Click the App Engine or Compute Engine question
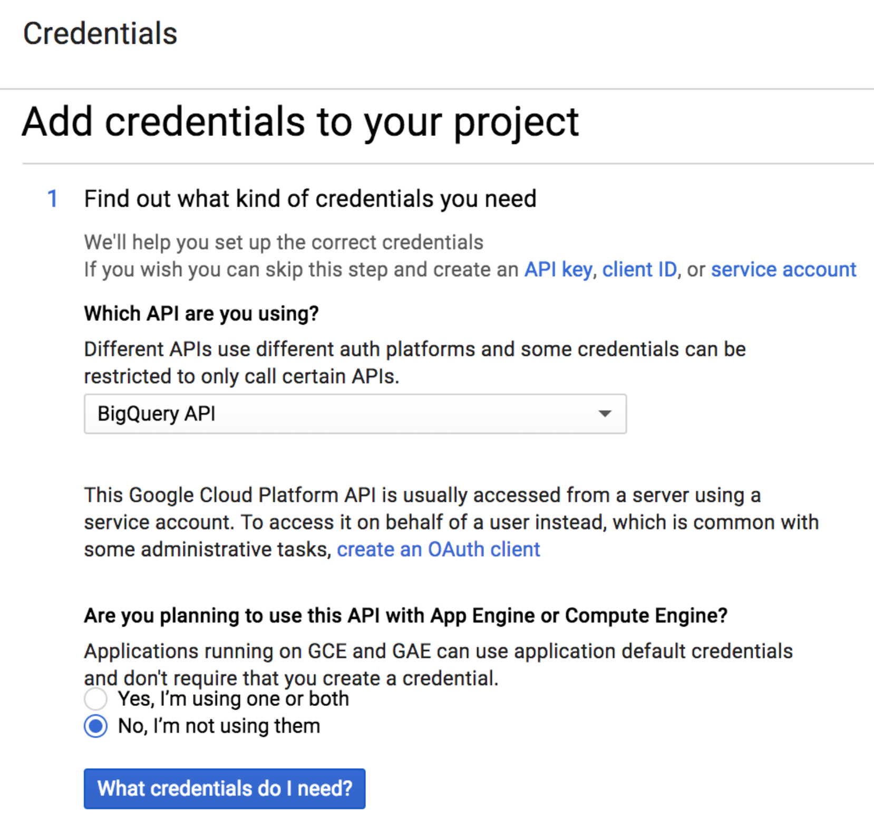The image size is (874, 835). 405,615
